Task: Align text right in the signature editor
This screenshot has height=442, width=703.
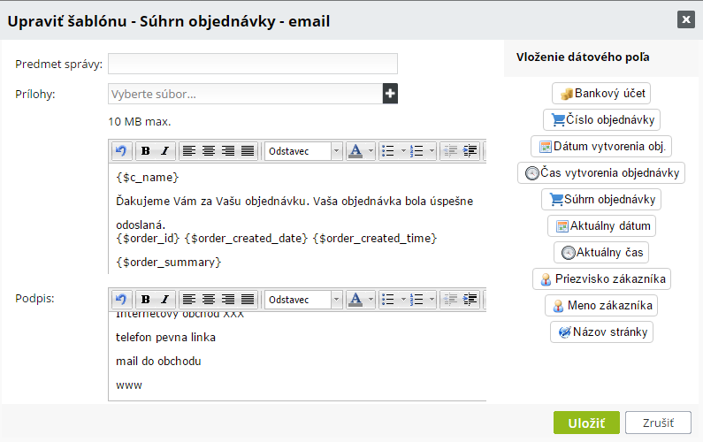Action: coord(228,300)
